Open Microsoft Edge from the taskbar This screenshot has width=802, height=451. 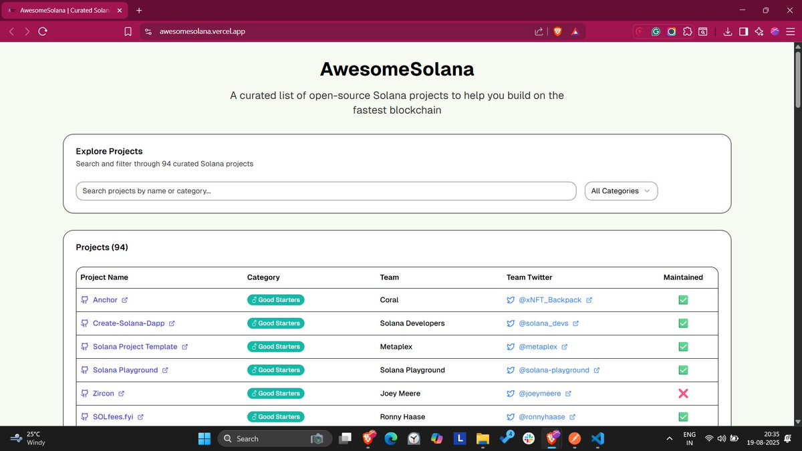pos(391,438)
